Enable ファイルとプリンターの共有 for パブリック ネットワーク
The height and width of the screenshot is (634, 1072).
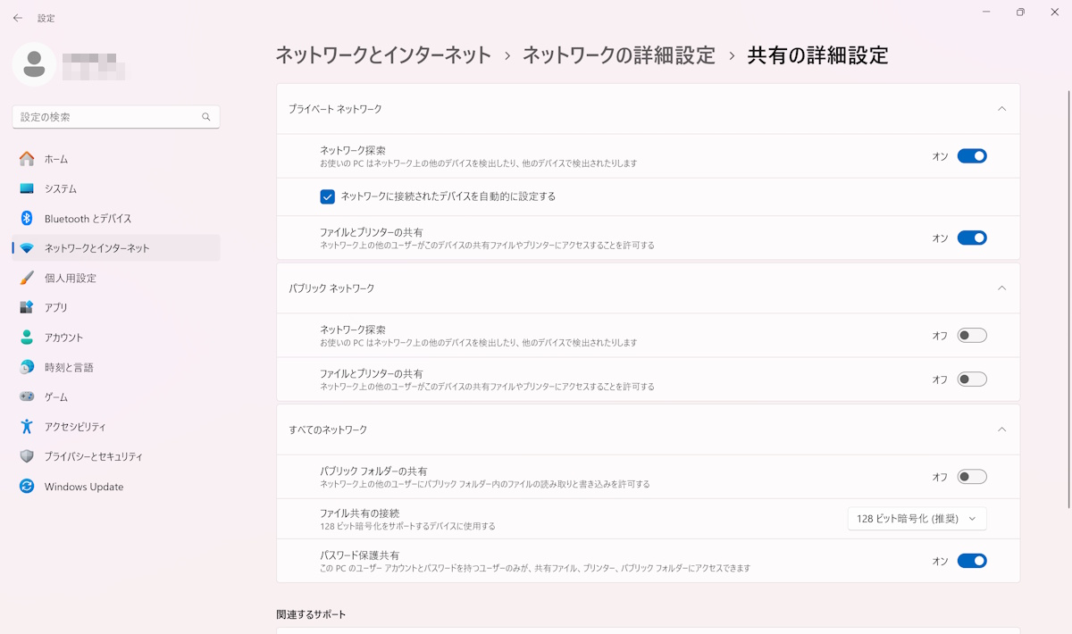click(973, 379)
